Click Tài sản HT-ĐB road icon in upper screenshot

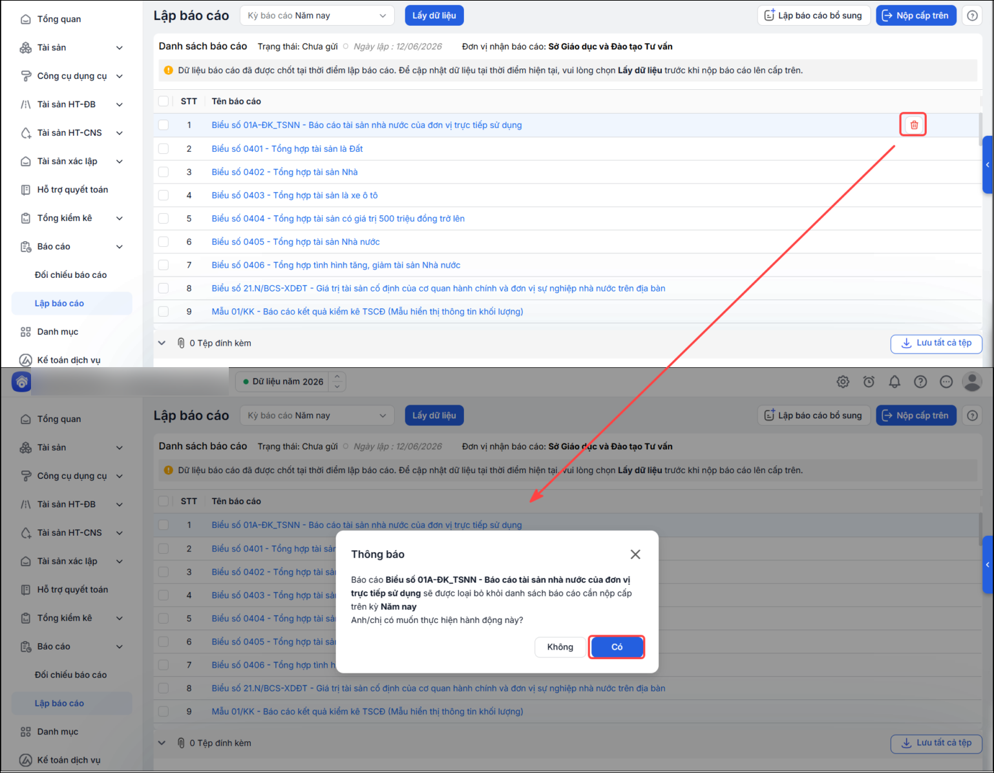tap(25, 105)
